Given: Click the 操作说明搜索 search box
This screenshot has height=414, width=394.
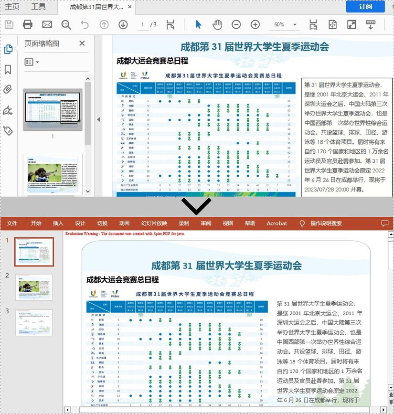Looking at the screenshot, I should point(326,223).
